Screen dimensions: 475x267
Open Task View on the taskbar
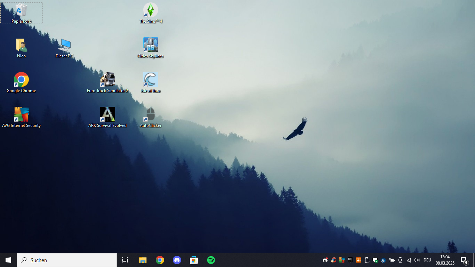125,260
